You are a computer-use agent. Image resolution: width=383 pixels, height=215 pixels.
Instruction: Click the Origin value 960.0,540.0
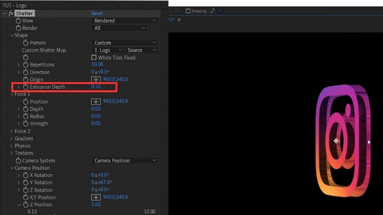[115, 79]
